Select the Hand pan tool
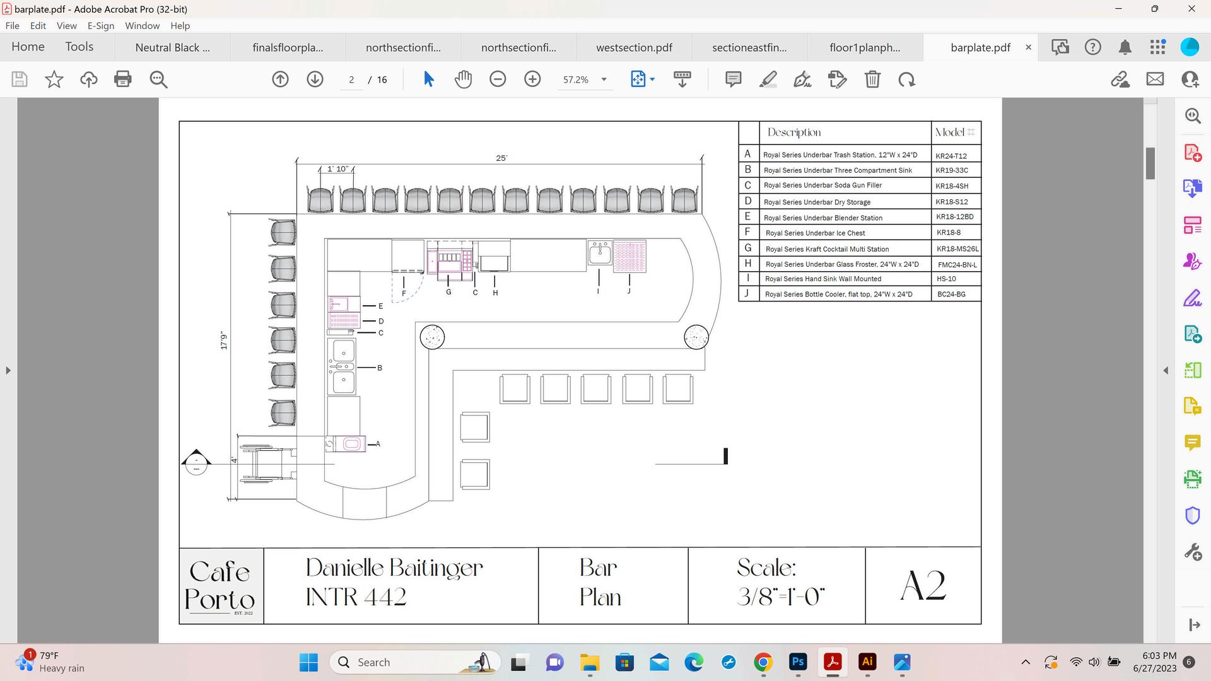This screenshot has height=681, width=1211. tap(463, 79)
